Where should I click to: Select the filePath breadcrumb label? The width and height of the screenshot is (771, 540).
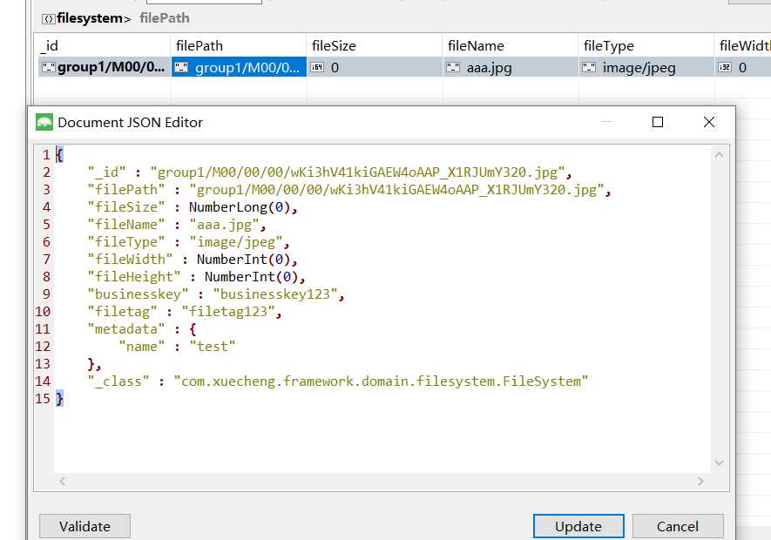coord(165,18)
